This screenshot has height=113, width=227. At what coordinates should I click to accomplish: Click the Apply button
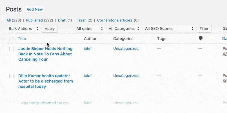point(50,29)
